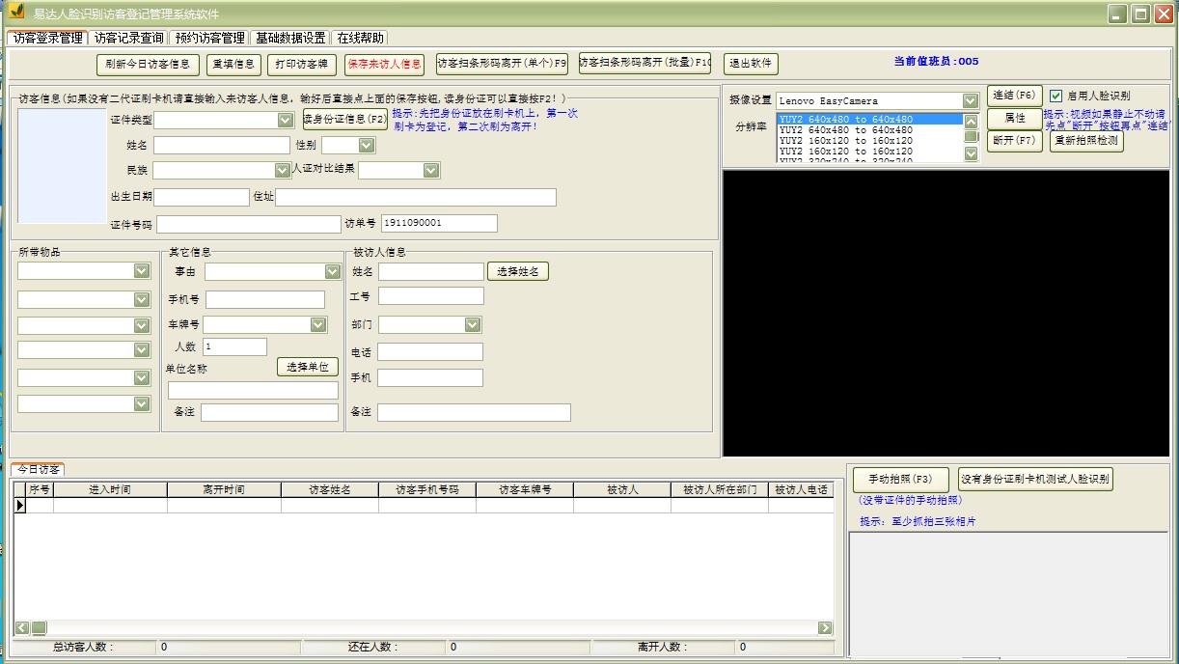Click 手动拍照(F3) button
This screenshot has height=664, width=1179.
coord(900,479)
